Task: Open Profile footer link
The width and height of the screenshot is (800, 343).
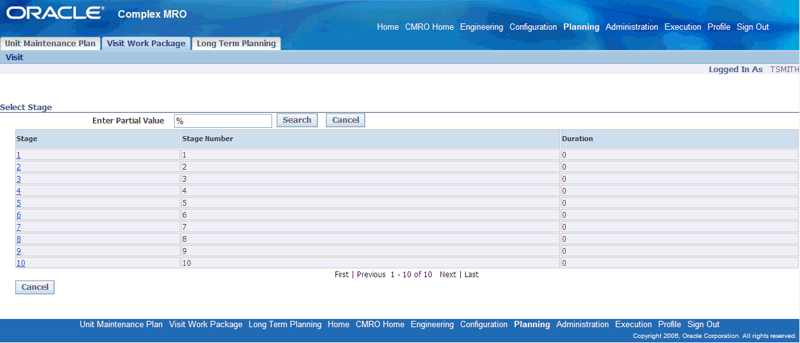Action: coord(670,325)
